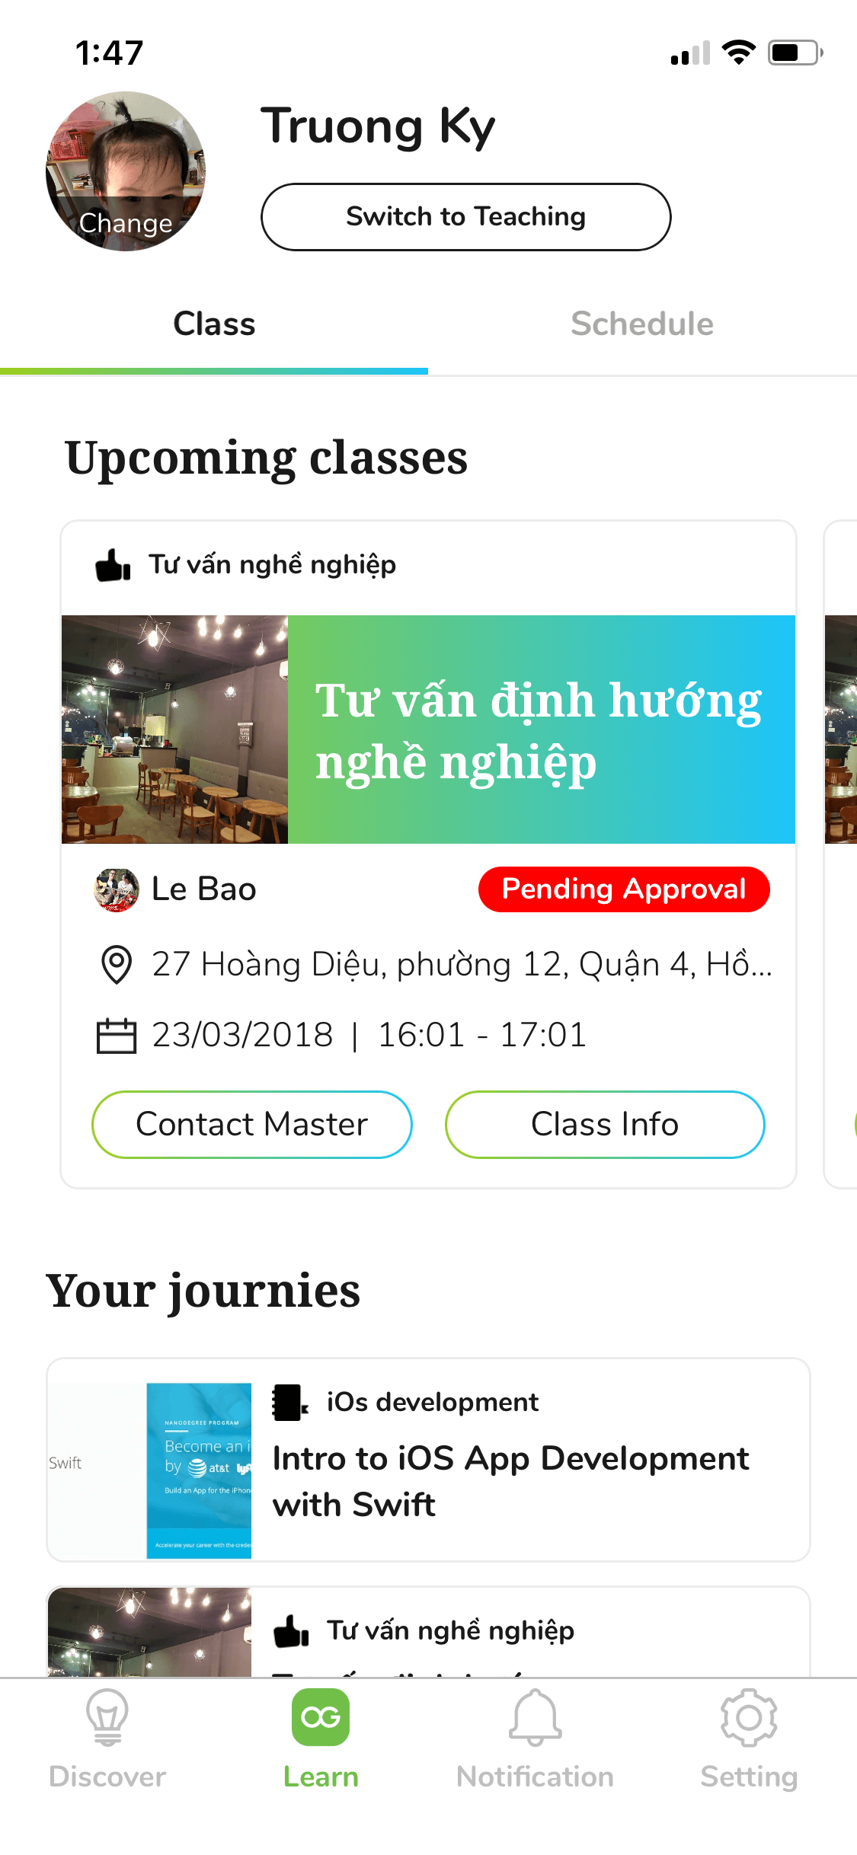Image resolution: width=857 pixels, height=1855 pixels.
Task: Open the Setting gear icon
Action: [749, 1717]
